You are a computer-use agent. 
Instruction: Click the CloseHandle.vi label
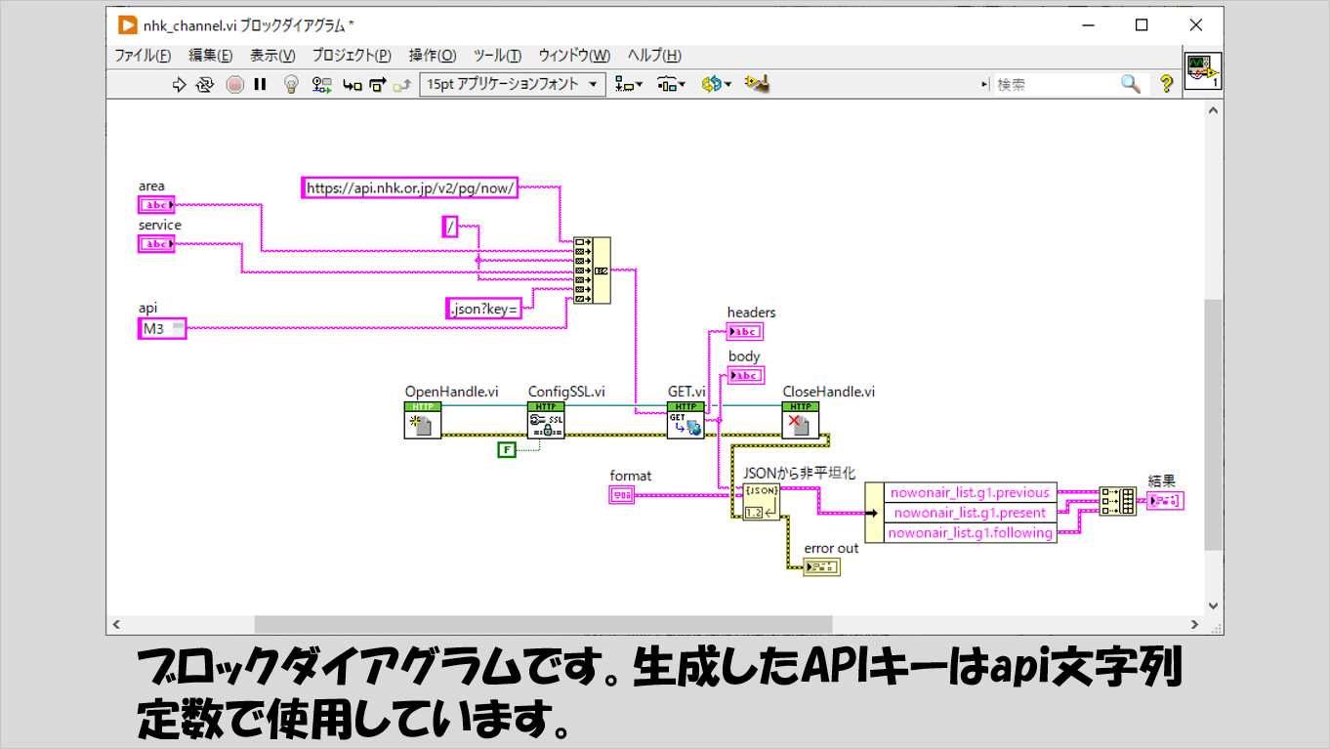point(828,392)
